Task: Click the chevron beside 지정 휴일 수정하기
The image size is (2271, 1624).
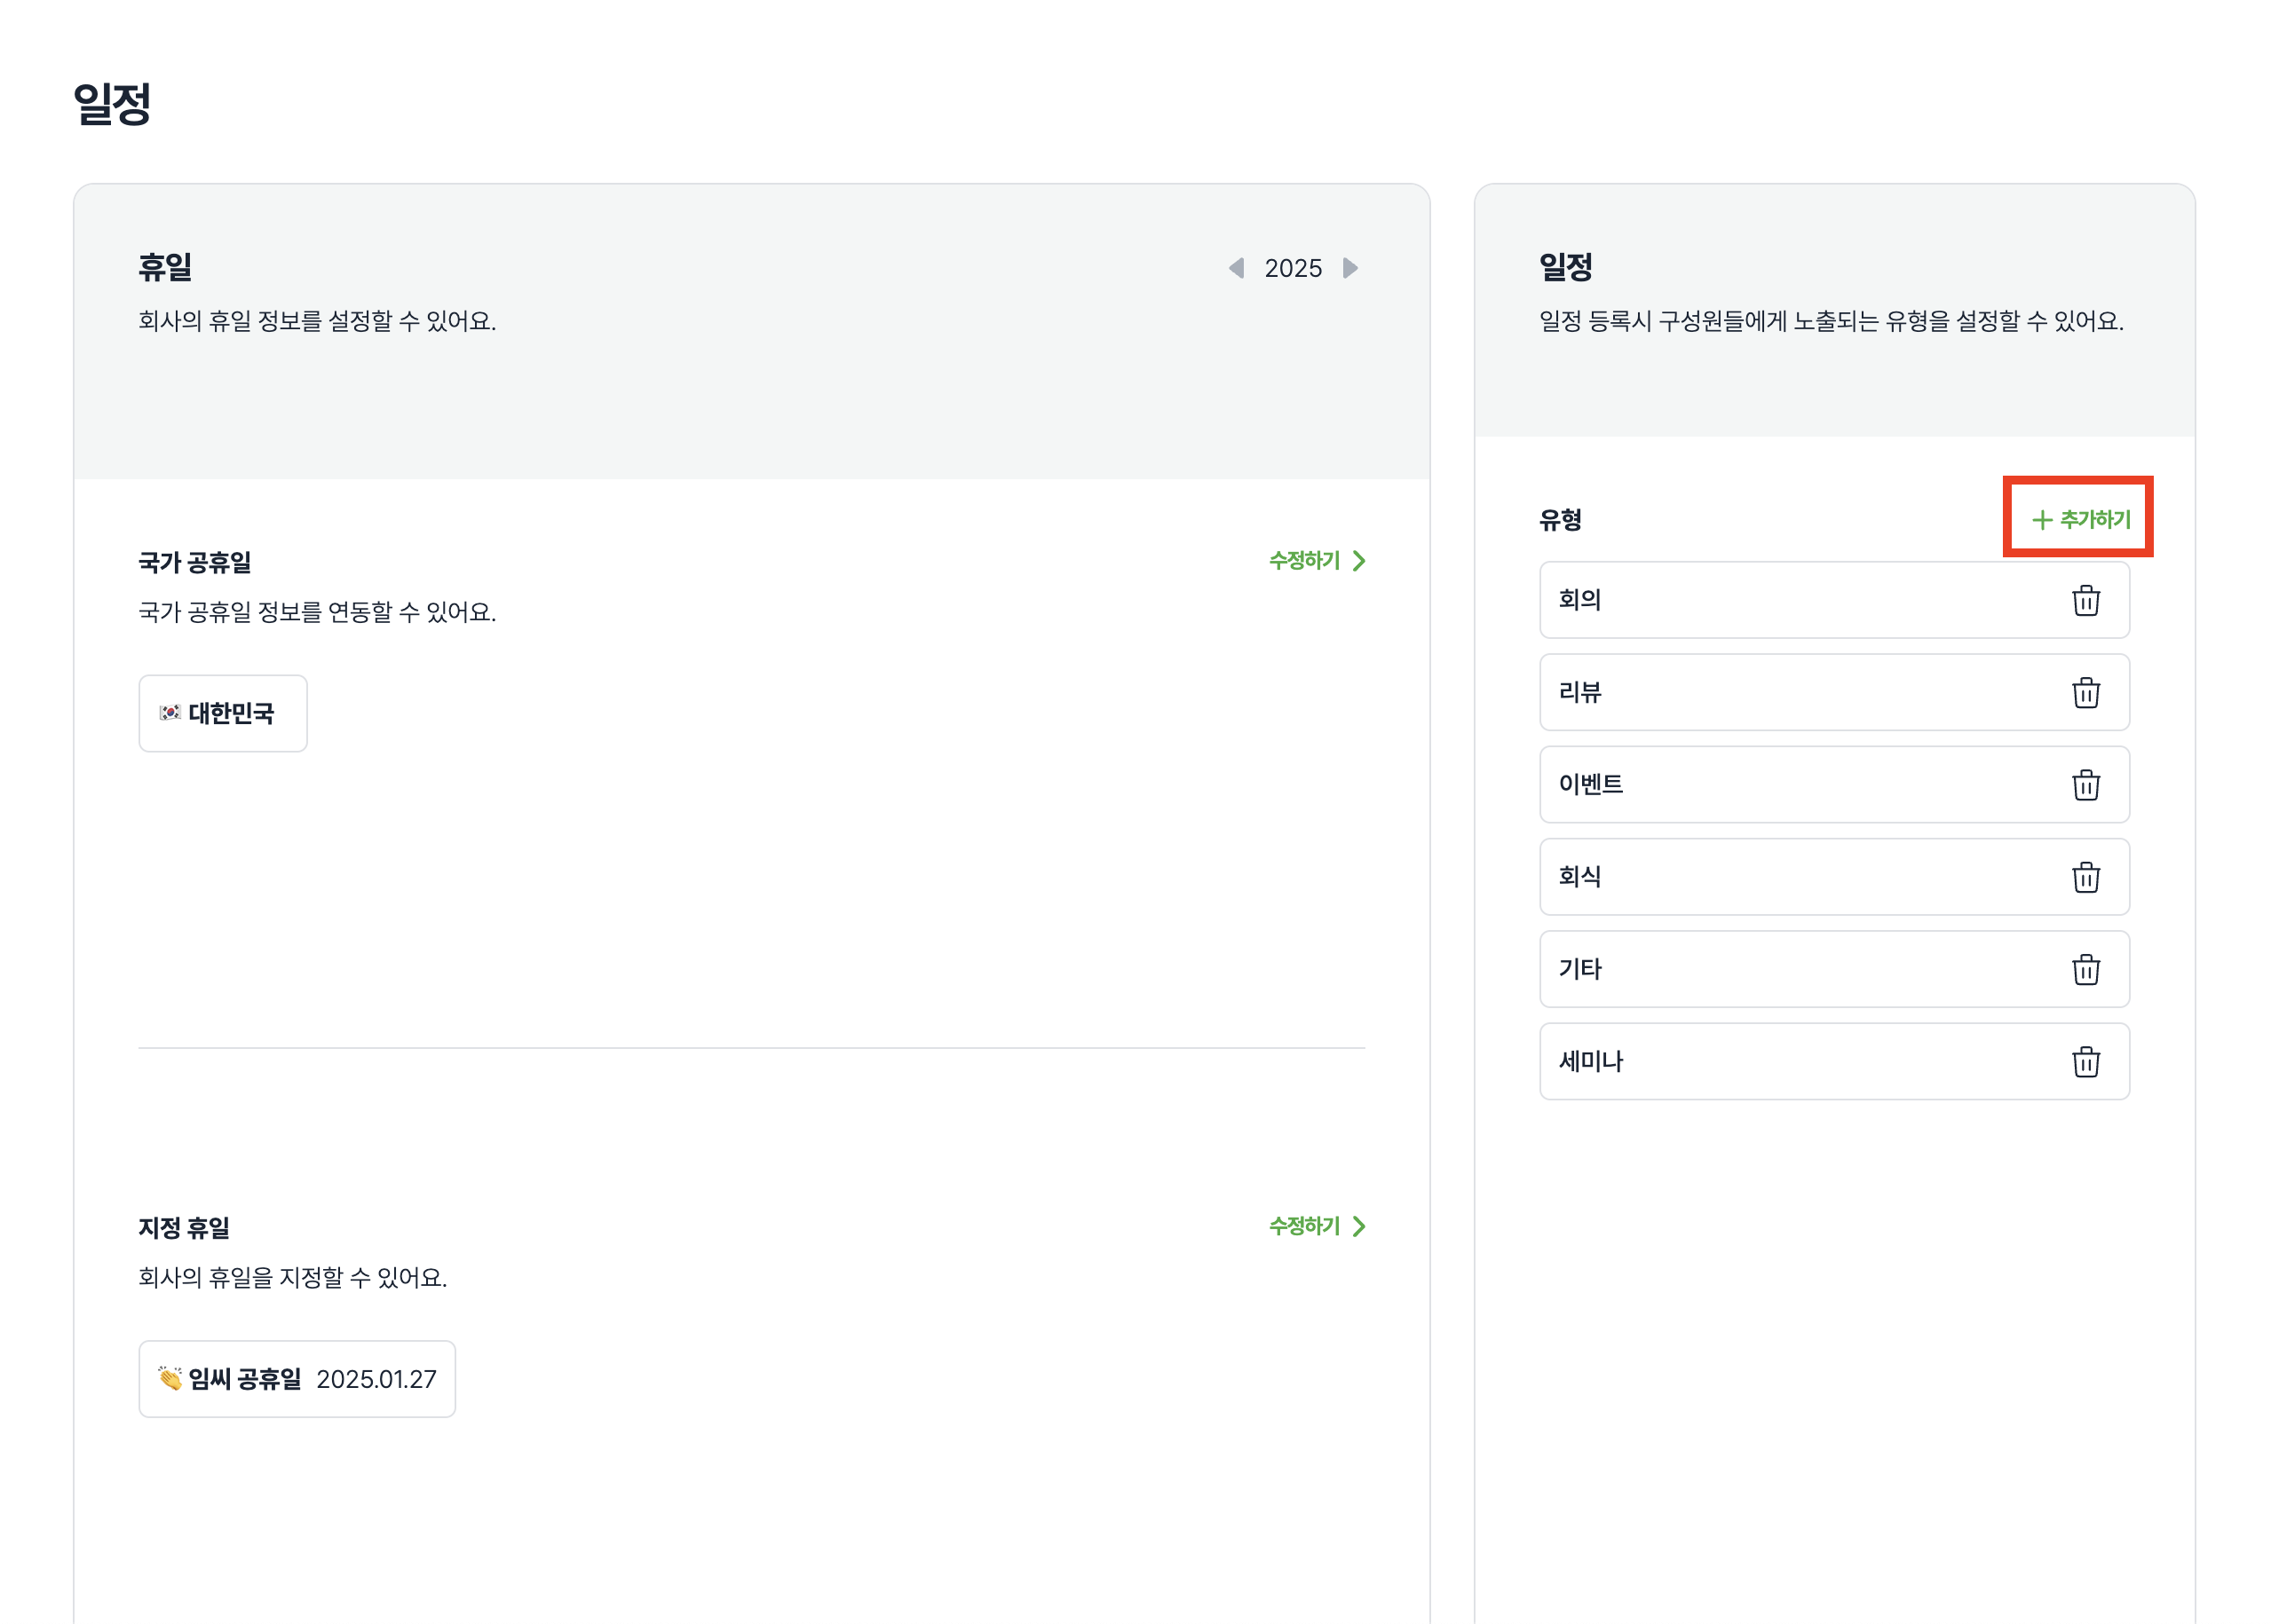Action: point(1358,1226)
